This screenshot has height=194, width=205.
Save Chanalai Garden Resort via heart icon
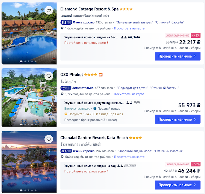pos(49,139)
